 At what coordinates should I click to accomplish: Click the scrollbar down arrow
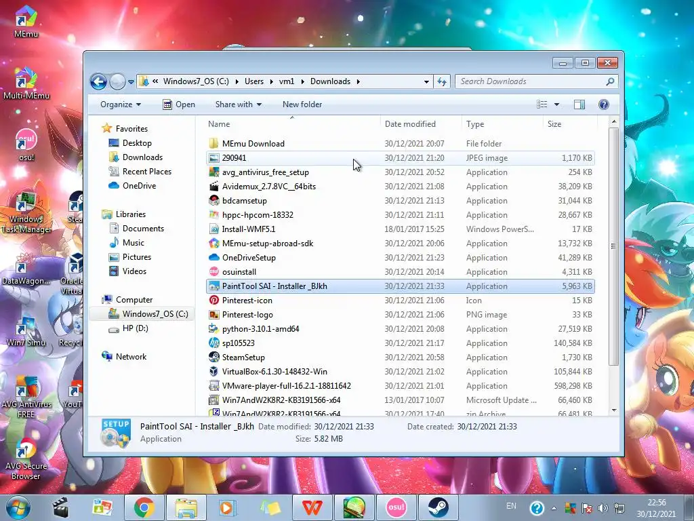point(613,410)
